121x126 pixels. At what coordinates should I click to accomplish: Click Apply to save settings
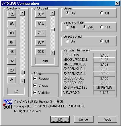point(108,119)
